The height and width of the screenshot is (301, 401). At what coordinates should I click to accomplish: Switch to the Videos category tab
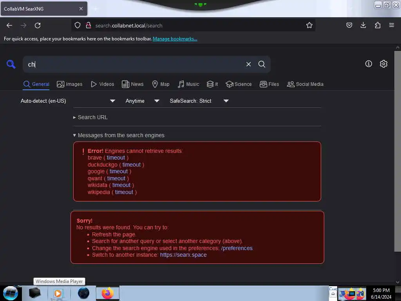point(102,84)
